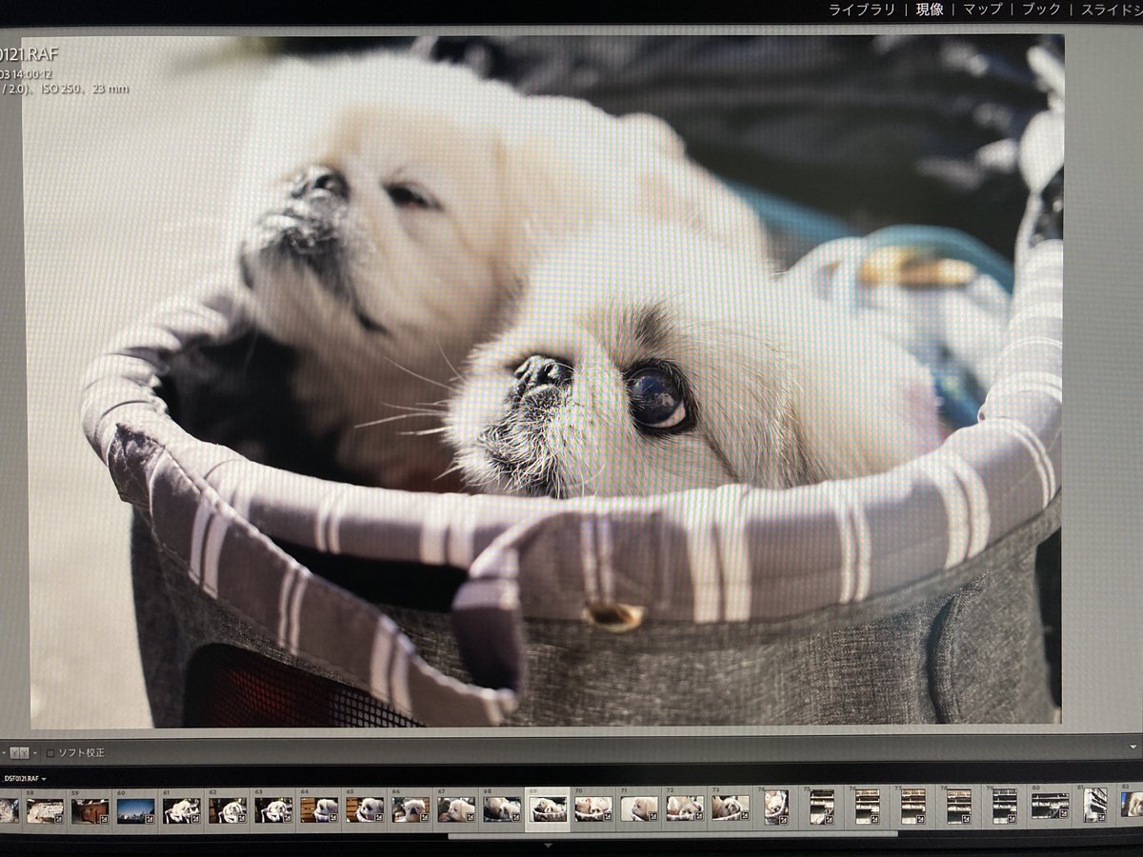Click develop adjustments badge on thumbnail 75
1143x857 pixels.
pyautogui.click(x=829, y=820)
